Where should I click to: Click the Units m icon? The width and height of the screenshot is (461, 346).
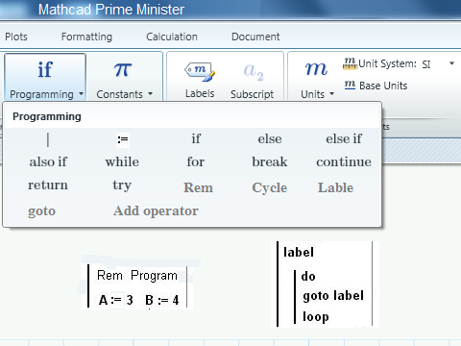[x=316, y=68]
